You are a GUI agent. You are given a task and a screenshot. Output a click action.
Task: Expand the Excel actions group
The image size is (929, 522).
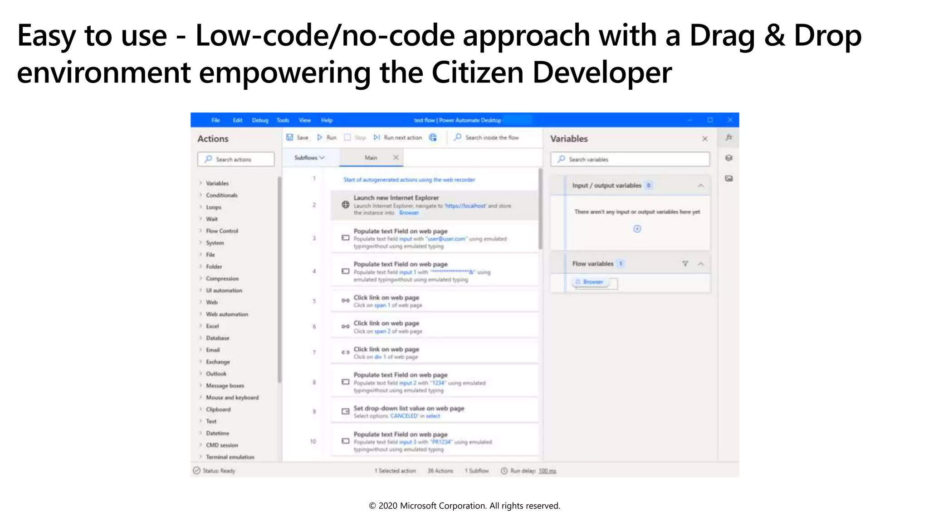(200, 326)
